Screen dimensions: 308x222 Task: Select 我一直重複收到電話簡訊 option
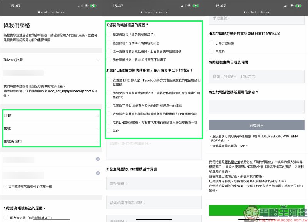click(109, 51)
